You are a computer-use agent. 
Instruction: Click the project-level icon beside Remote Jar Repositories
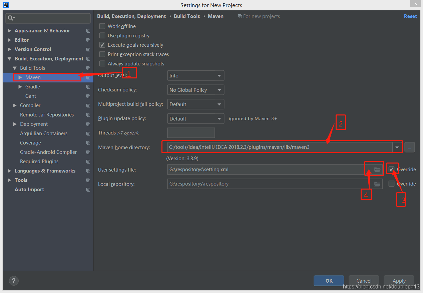[x=88, y=115]
